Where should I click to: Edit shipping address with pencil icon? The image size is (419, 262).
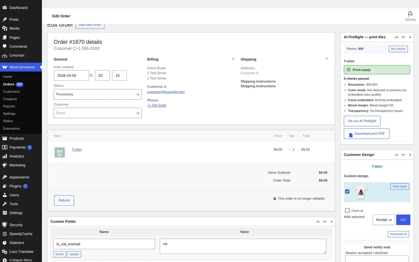coord(327,59)
